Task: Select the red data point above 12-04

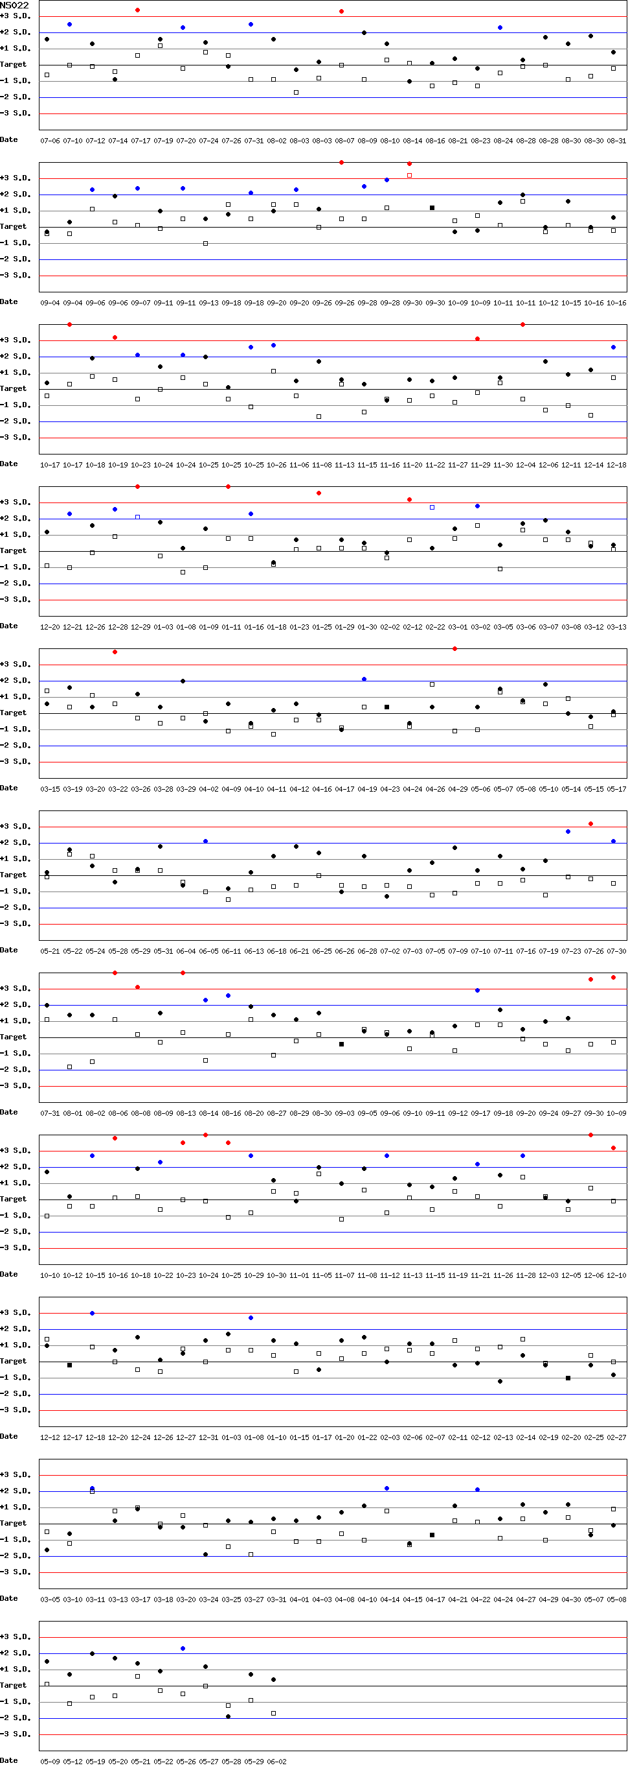Action: (522, 325)
